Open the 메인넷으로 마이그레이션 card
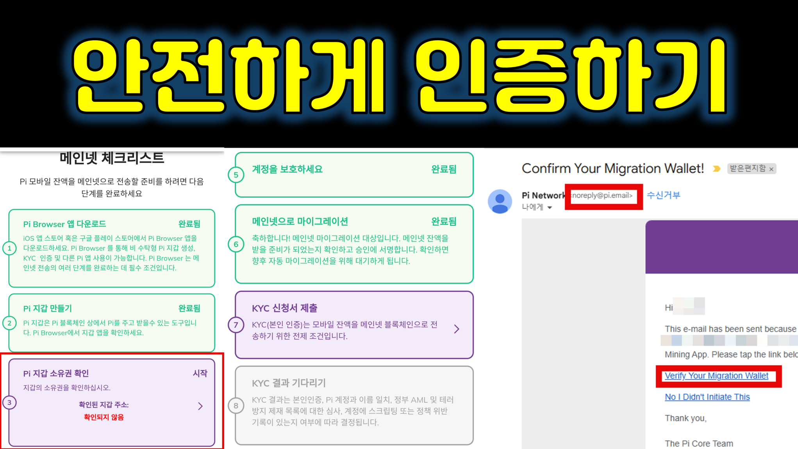The image size is (798, 449). [x=354, y=244]
